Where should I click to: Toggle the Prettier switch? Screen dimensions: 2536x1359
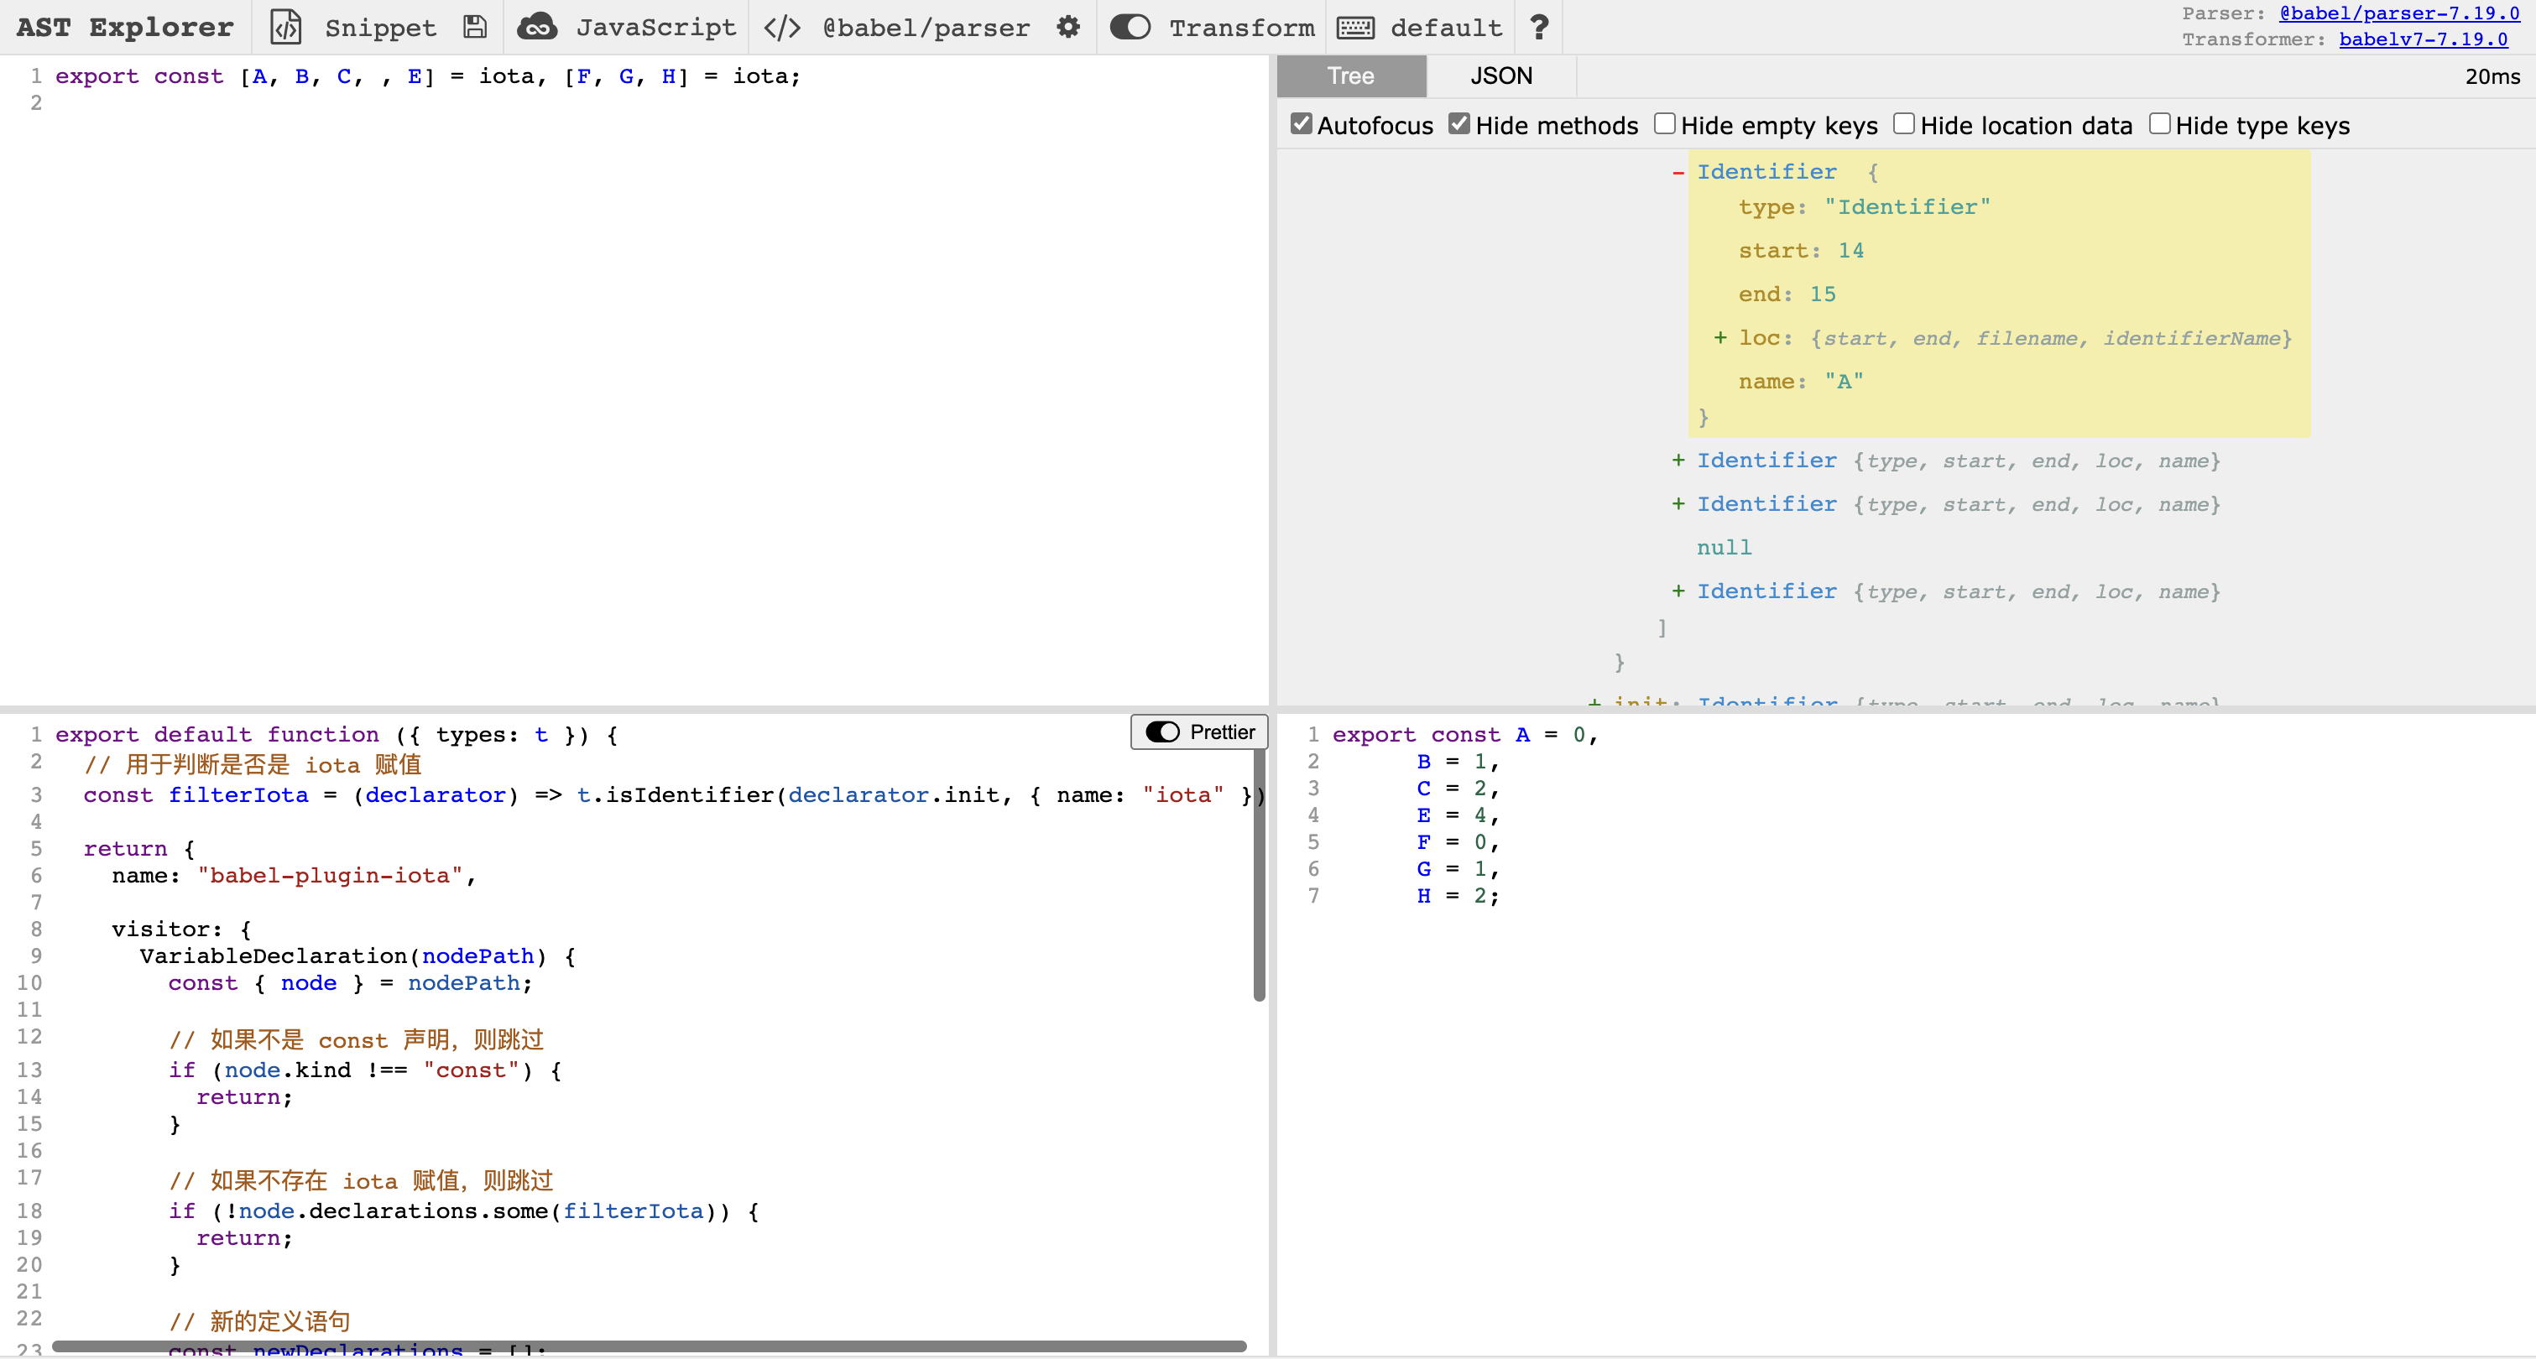(1162, 732)
